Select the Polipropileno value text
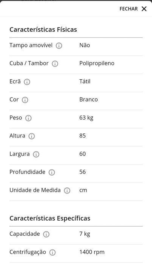This screenshot has width=152, height=264. [x=97, y=63]
